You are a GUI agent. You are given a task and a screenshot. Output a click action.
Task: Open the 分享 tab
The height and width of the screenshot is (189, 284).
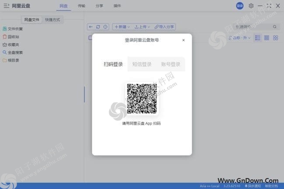[x=99, y=6]
